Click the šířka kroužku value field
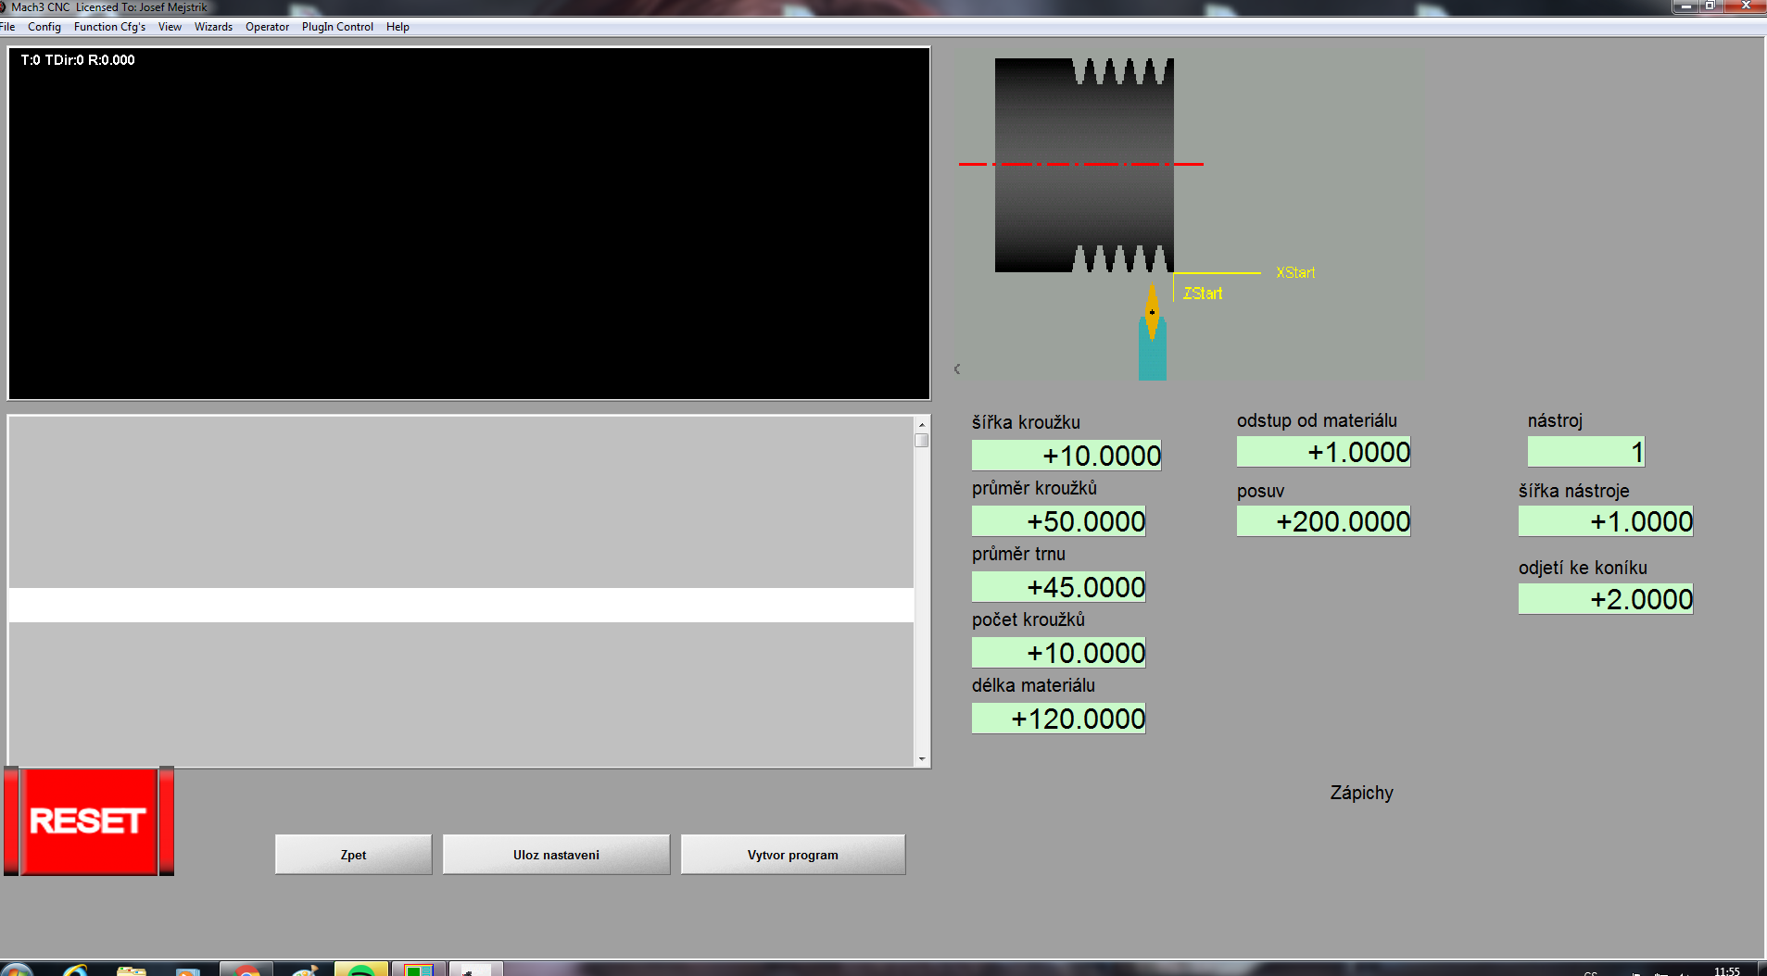The height and width of the screenshot is (976, 1767). coord(1066,456)
